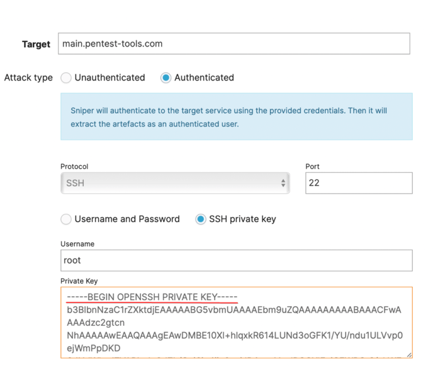Click the Port label above the field

tap(312, 167)
